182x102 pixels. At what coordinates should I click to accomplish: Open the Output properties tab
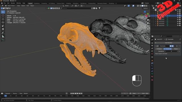(152, 46)
